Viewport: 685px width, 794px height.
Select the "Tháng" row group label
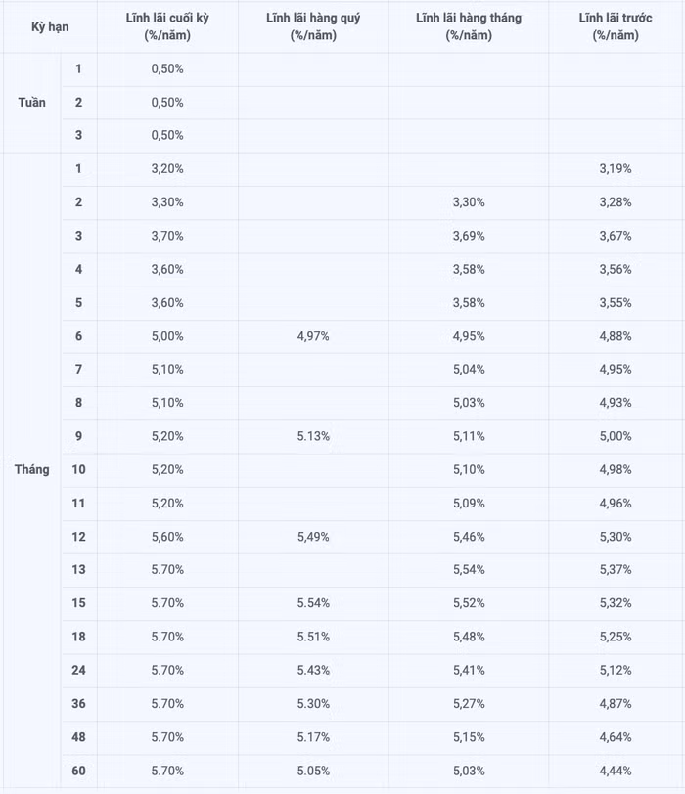[x=31, y=469]
